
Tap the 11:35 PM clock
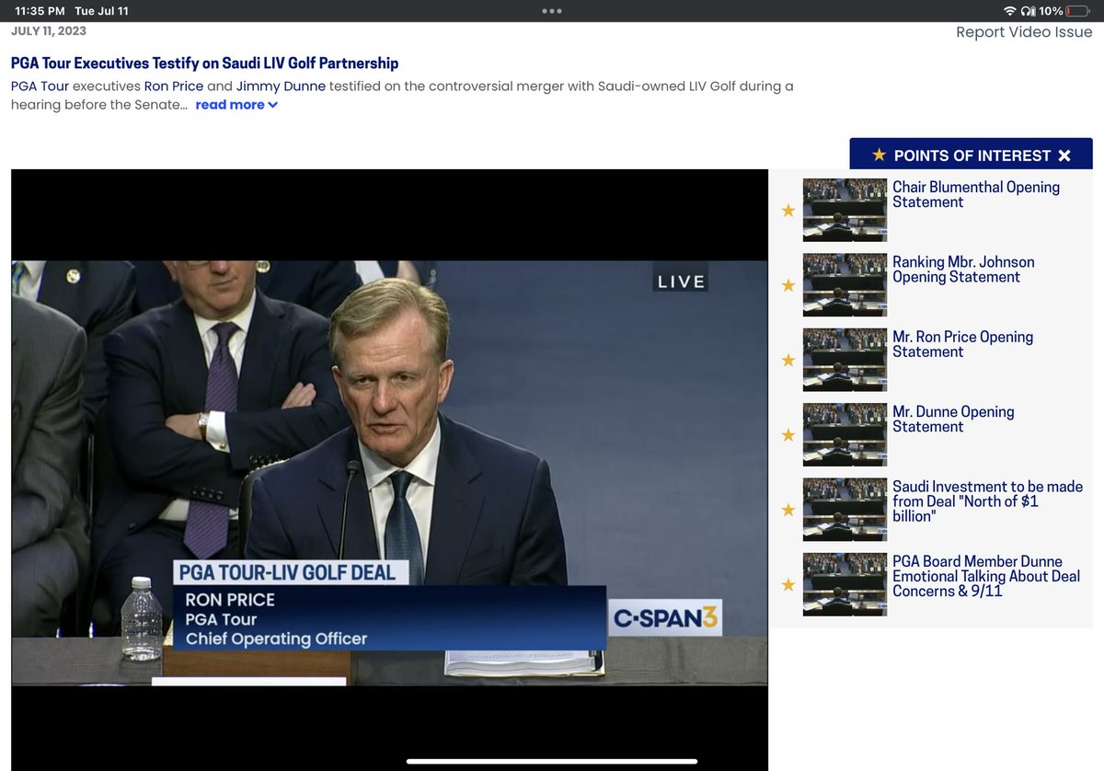(40, 11)
